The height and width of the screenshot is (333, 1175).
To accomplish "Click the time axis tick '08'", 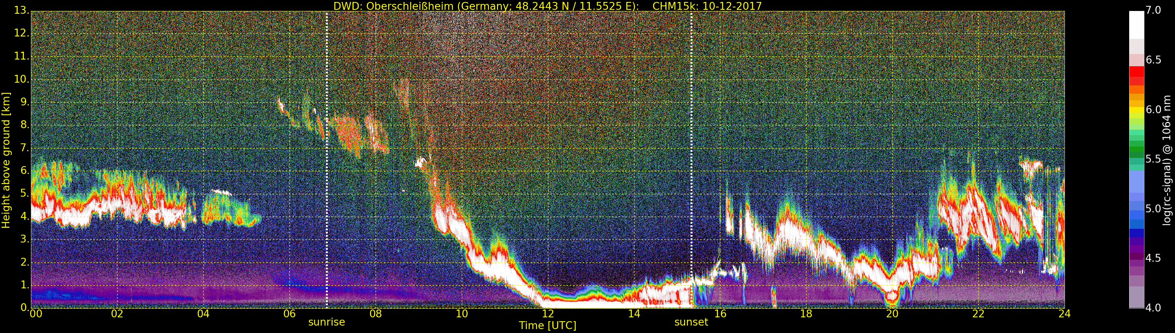I will (375, 314).
